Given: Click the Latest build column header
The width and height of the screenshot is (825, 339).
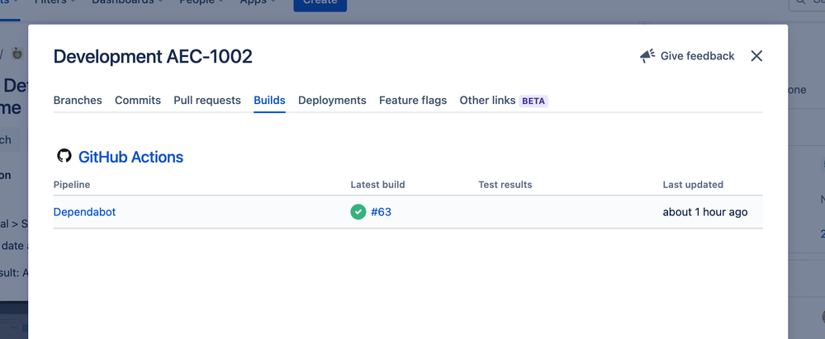Looking at the screenshot, I should tap(377, 185).
